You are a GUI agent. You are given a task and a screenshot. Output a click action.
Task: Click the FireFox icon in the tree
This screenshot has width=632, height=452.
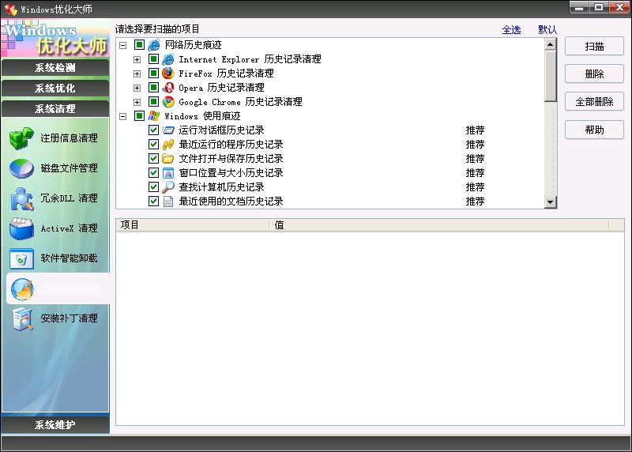pyautogui.click(x=167, y=73)
